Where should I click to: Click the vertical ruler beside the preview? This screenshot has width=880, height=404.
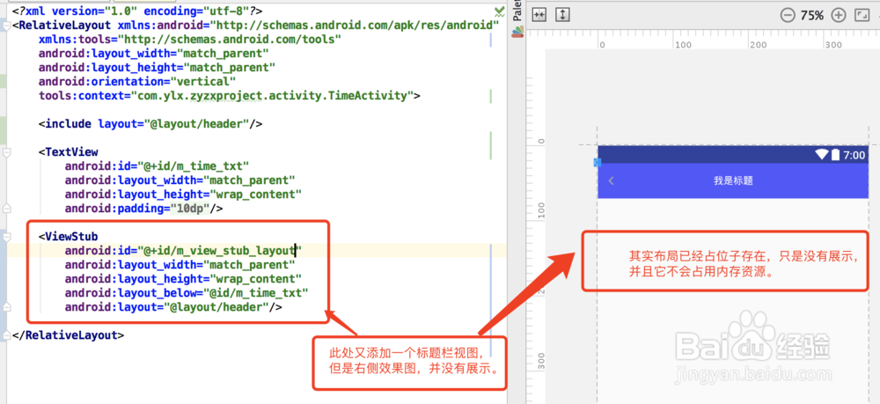pos(535,226)
